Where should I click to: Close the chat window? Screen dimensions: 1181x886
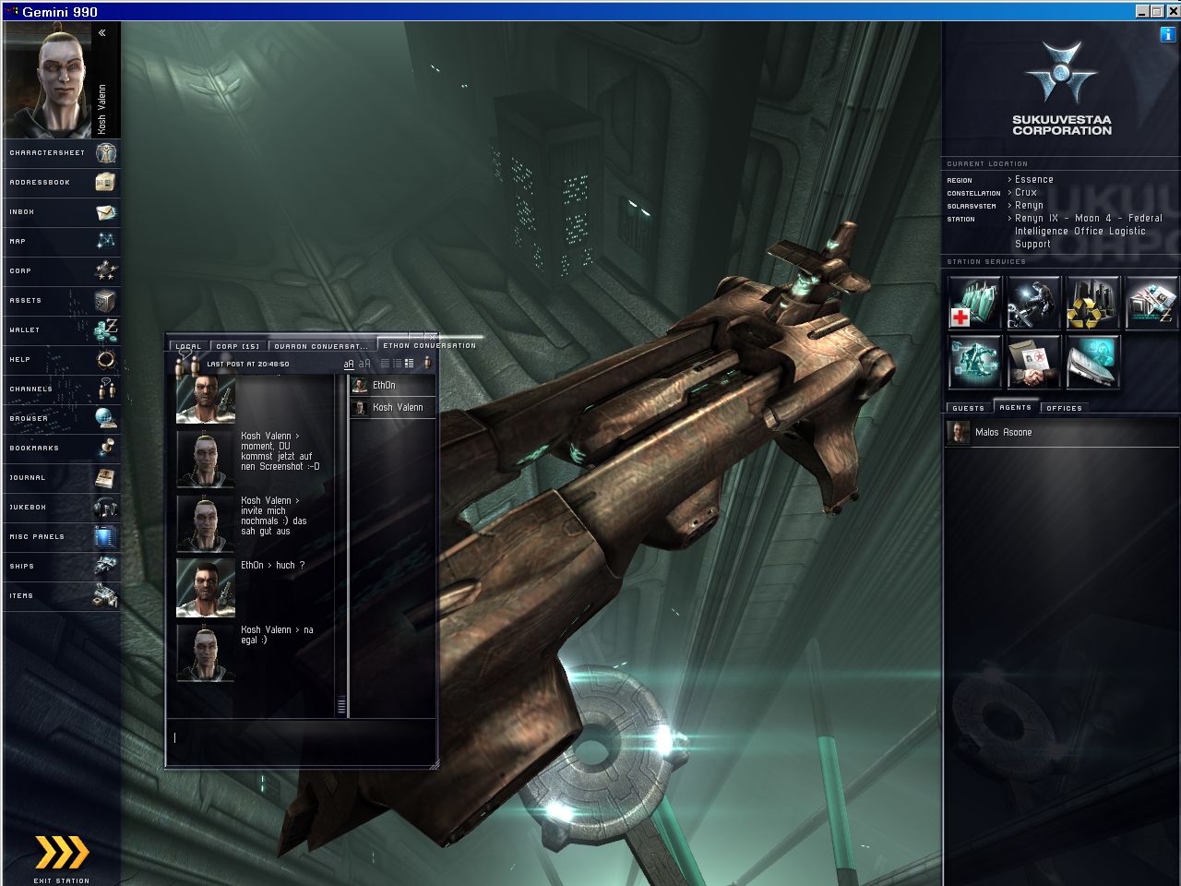[430, 336]
